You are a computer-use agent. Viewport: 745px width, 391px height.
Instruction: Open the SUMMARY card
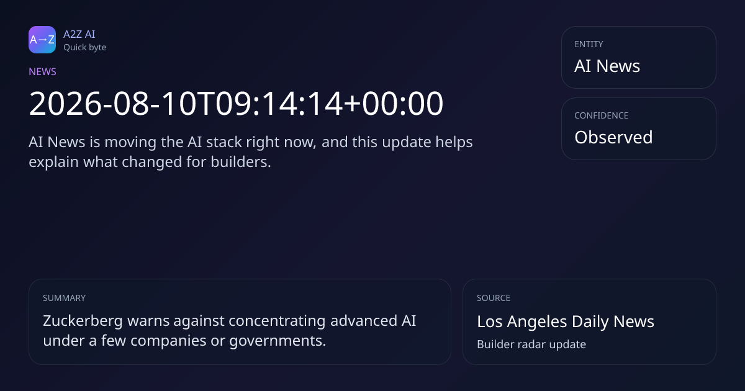[240, 321]
